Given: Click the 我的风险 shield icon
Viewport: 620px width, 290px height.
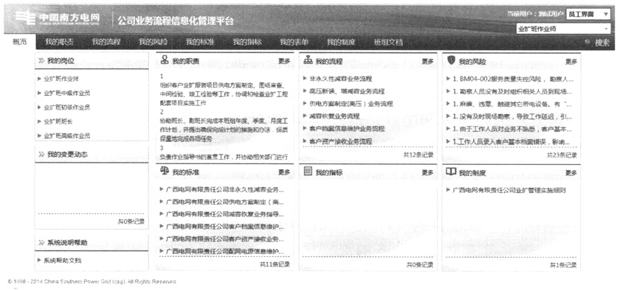Looking at the screenshot, I should [451, 60].
